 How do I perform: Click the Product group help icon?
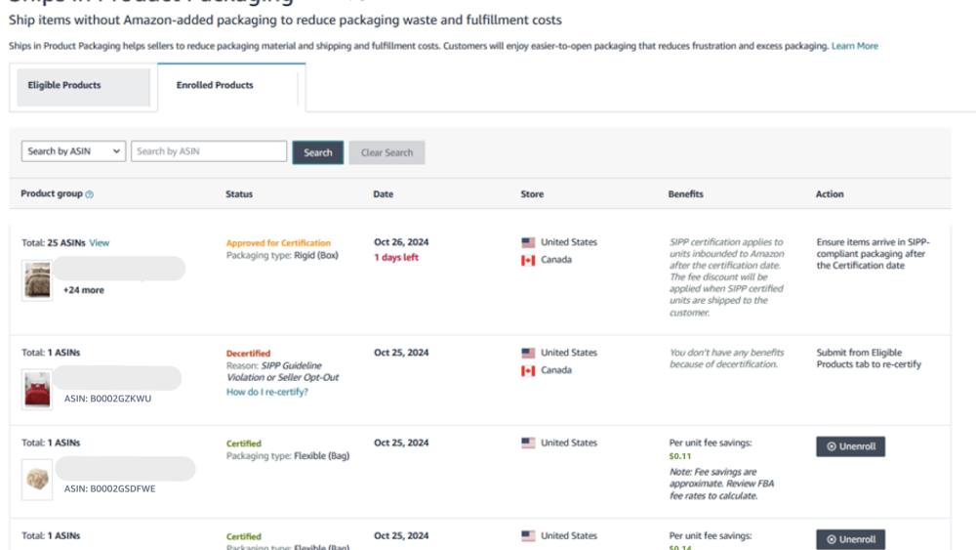(x=90, y=194)
